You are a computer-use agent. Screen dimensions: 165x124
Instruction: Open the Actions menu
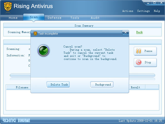[x=128, y=11]
